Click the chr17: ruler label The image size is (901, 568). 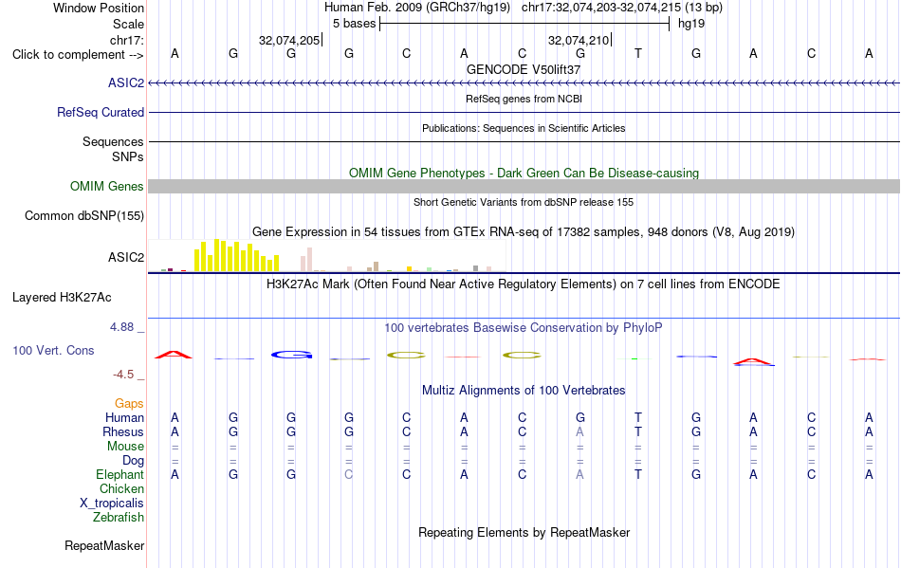point(126,40)
